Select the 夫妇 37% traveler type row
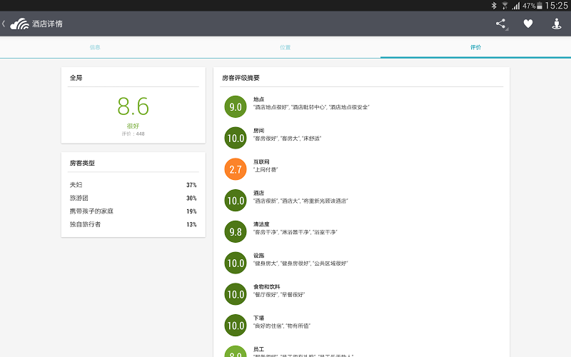Screen dimensions: 571x357 coord(133,185)
